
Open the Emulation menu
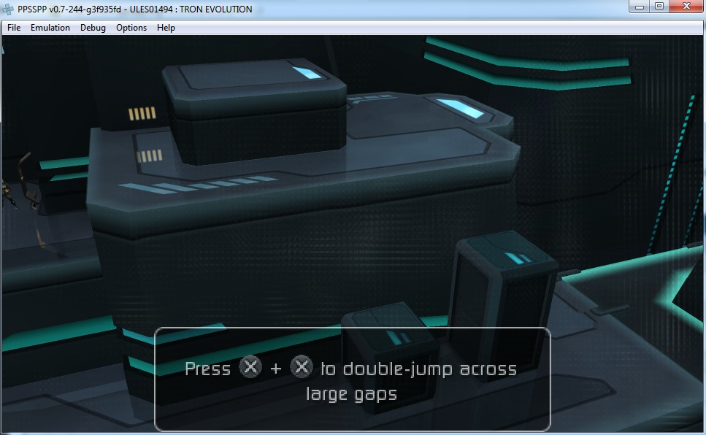coord(50,28)
